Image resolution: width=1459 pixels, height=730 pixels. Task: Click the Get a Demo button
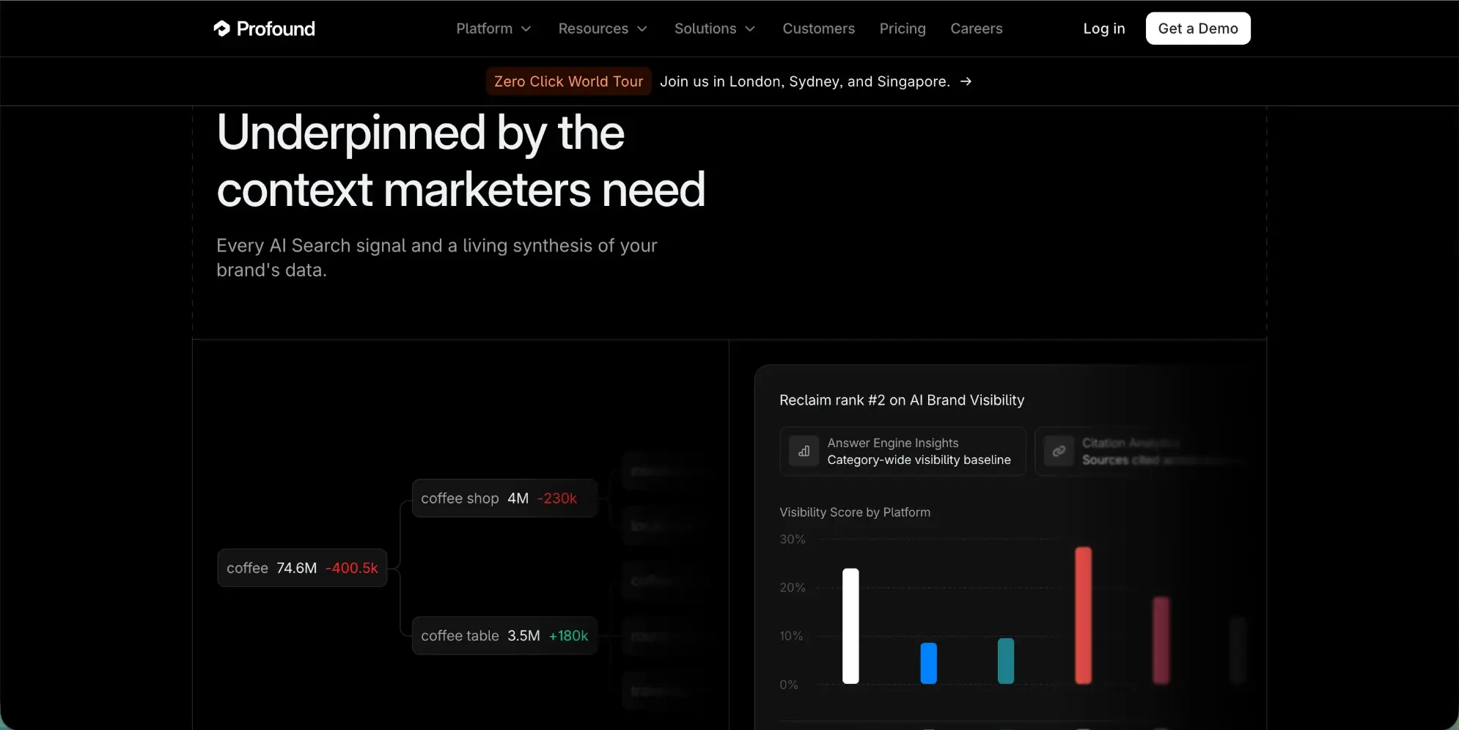click(1198, 29)
